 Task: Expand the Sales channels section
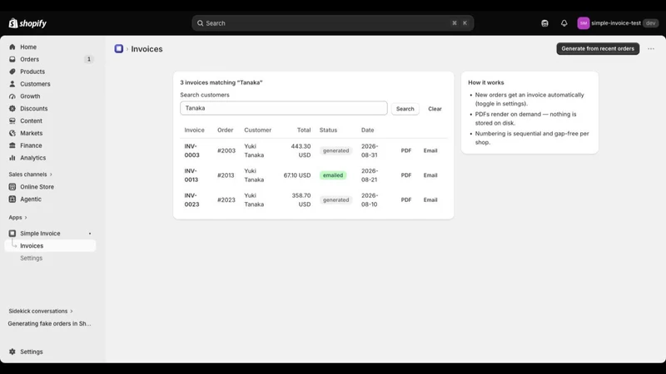(x=30, y=175)
